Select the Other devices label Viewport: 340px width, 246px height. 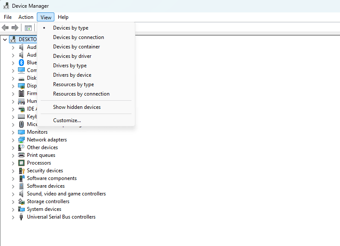pos(42,147)
